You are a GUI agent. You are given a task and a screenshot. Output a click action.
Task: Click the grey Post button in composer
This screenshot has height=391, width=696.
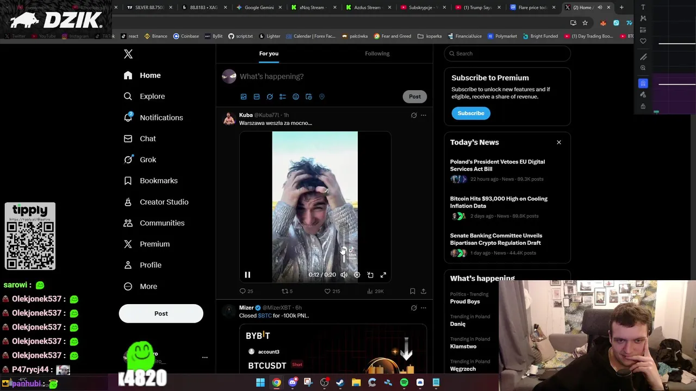(415, 97)
